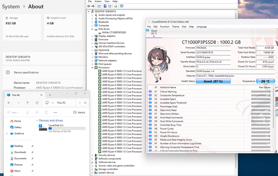Viewport: 278px width, 176px height.
Task: Open the See more ellipsis in Explorer toolbar
Action: pyautogui.click(x=55, y=112)
